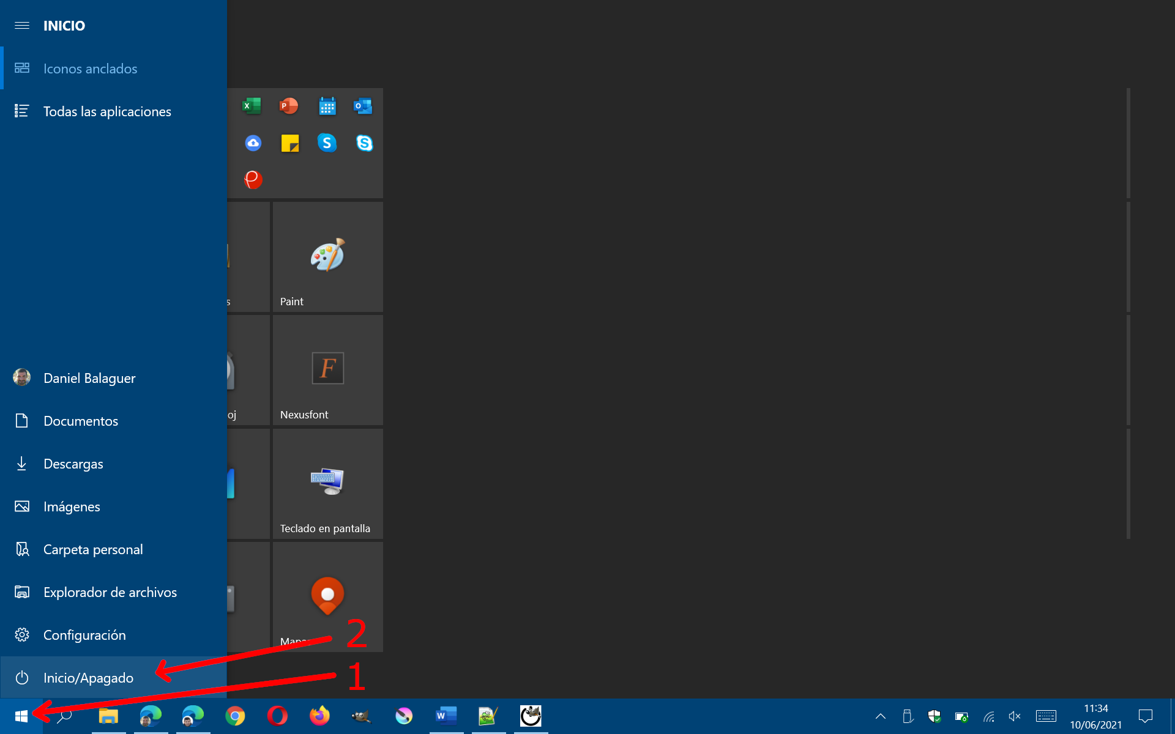This screenshot has height=734, width=1175.
Task: Open the notification center icon
Action: (1146, 716)
